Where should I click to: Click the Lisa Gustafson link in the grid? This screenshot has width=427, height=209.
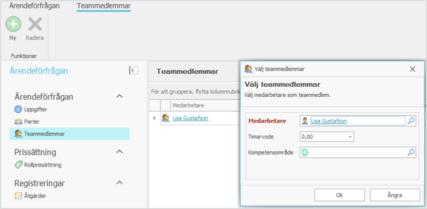tap(190, 118)
